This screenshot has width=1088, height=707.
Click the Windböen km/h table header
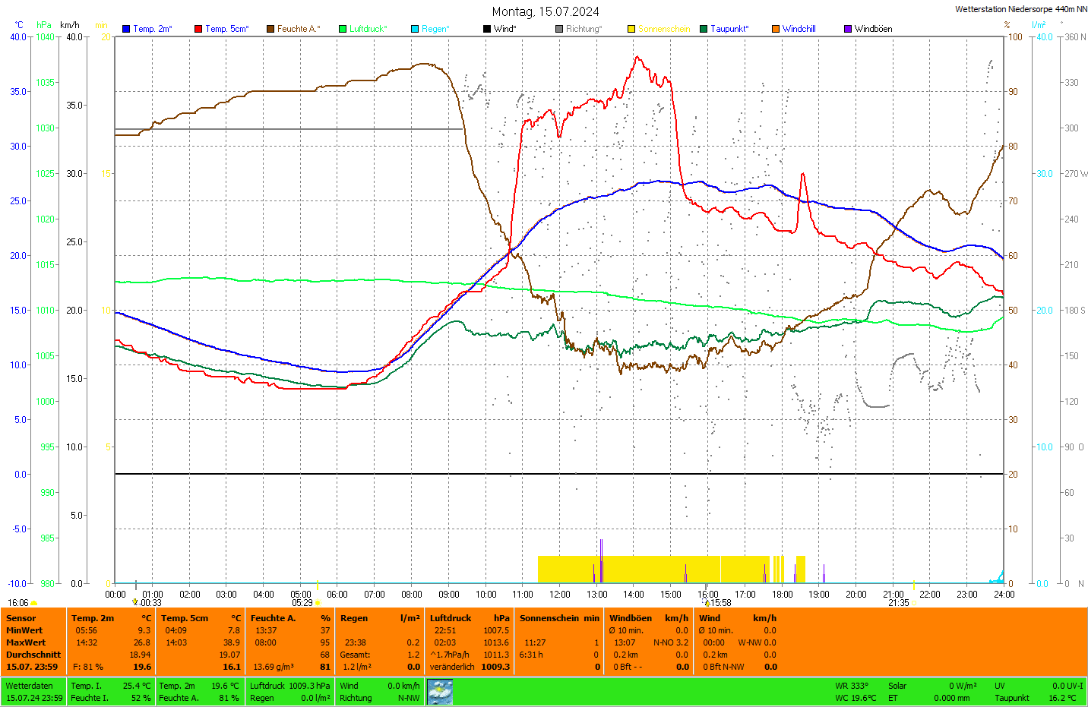pos(648,618)
